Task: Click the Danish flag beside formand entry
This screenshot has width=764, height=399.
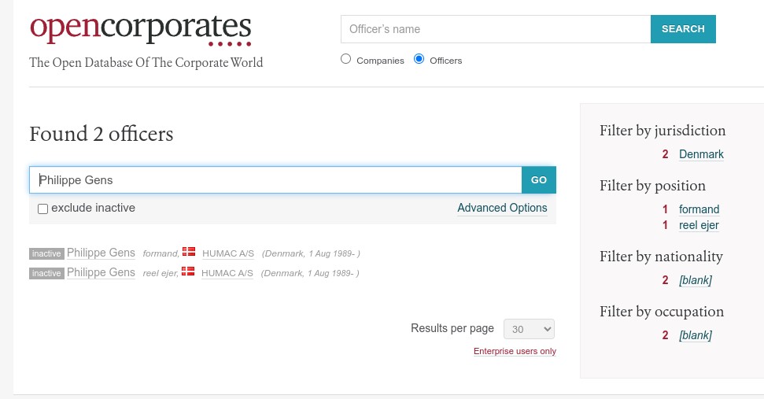Action: 189,252
